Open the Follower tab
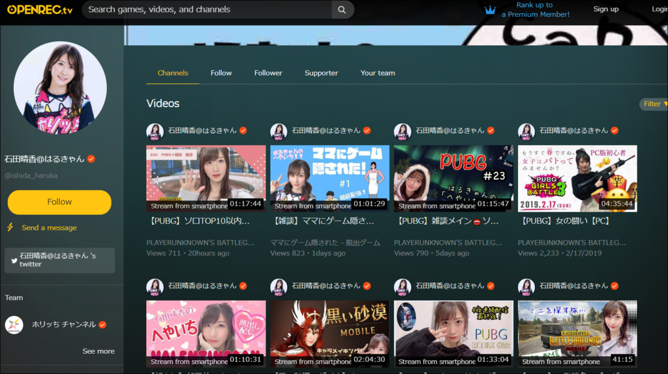This screenshot has height=374, width=668. pos(268,73)
